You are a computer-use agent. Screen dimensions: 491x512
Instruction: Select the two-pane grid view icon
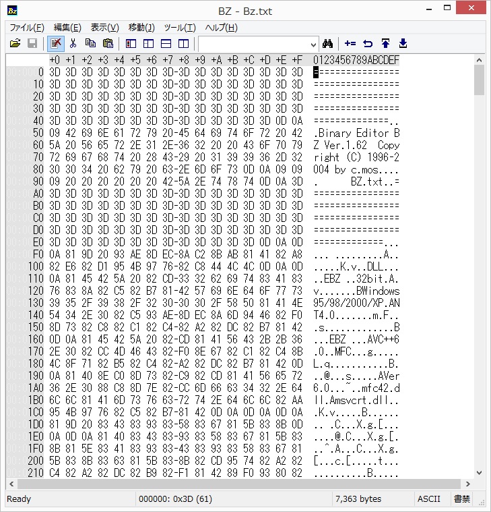(x=148, y=43)
